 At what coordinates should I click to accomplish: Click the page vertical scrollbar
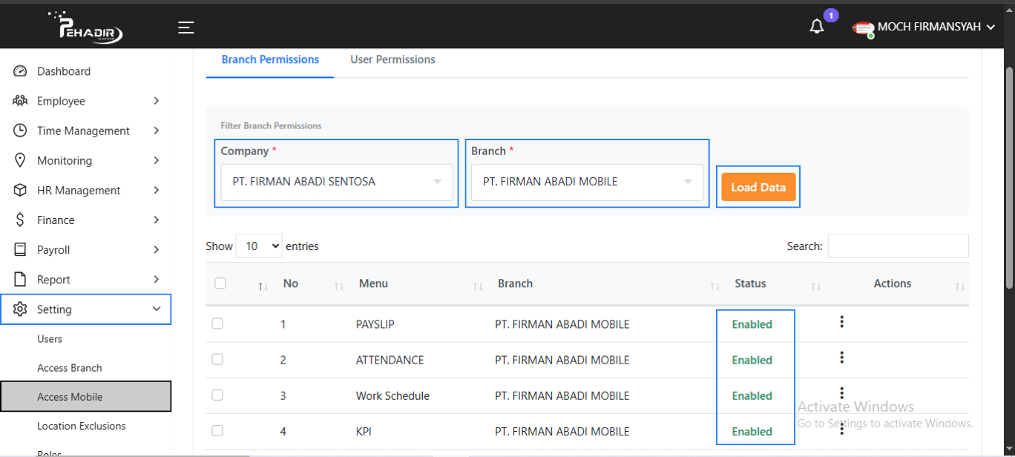[1009, 178]
